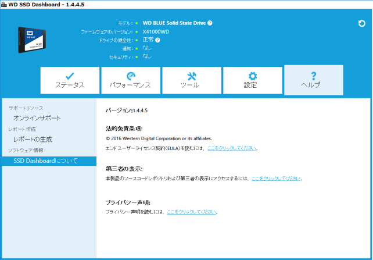This screenshot has width=373, height=260.
Task: Click the 第三者の表示 heading
Action: 124,169
